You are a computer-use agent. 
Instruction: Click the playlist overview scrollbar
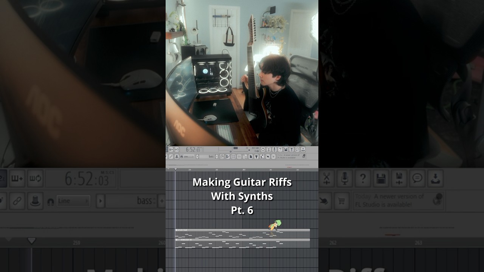[242, 165]
